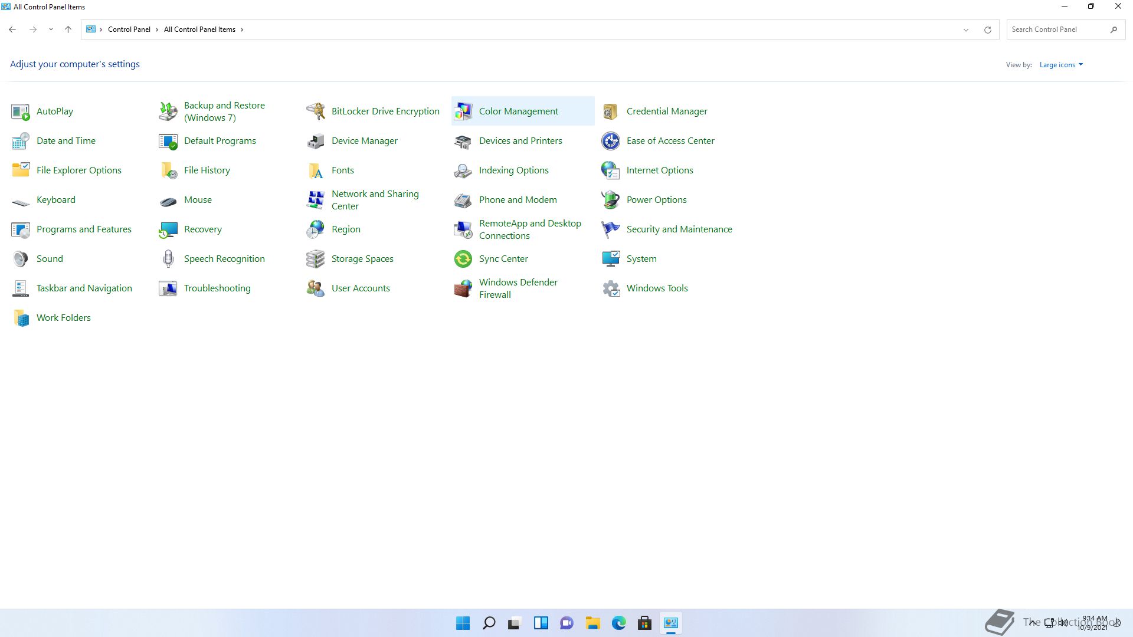This screenshot has width=1133, height=637.
Task: Click the All Control Panel Items breadcrumb
Action: coord(199,29)
